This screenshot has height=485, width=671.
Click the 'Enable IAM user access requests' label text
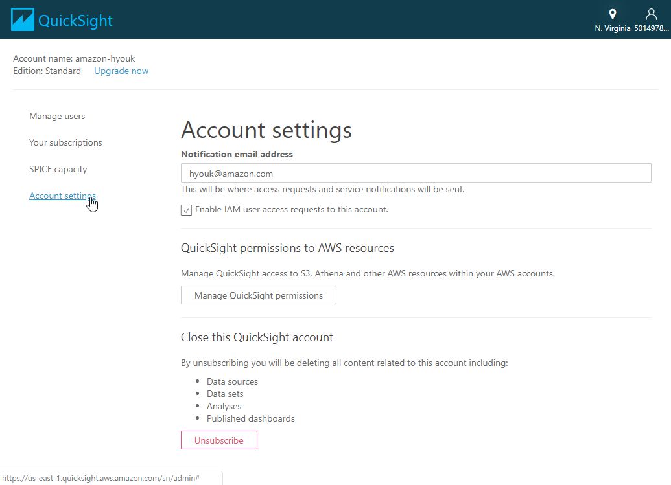coord(292,210)
